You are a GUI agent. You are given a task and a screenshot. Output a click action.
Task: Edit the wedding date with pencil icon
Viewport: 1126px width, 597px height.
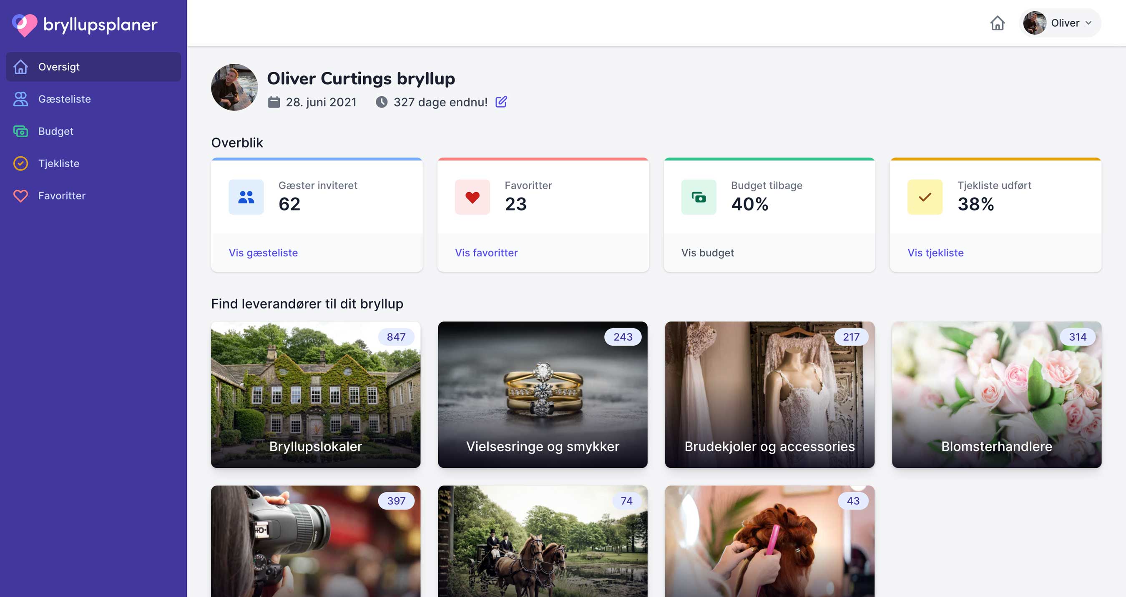point(501,102)
